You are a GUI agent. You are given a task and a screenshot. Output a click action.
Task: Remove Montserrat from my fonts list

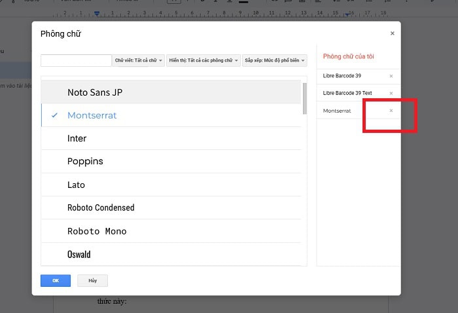tap(391, 111)
